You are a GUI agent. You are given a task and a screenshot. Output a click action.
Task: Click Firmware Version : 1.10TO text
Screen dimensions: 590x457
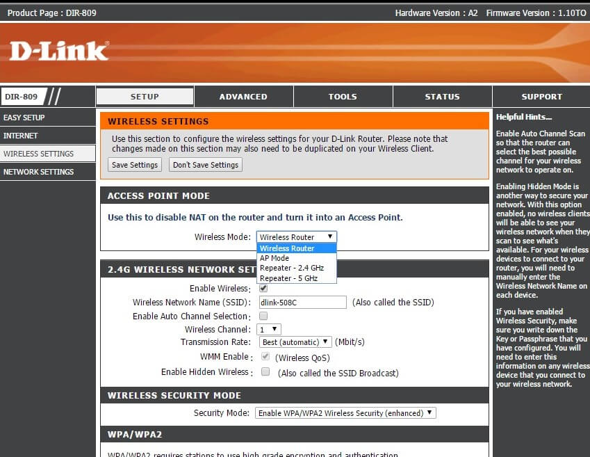[536, 13]
